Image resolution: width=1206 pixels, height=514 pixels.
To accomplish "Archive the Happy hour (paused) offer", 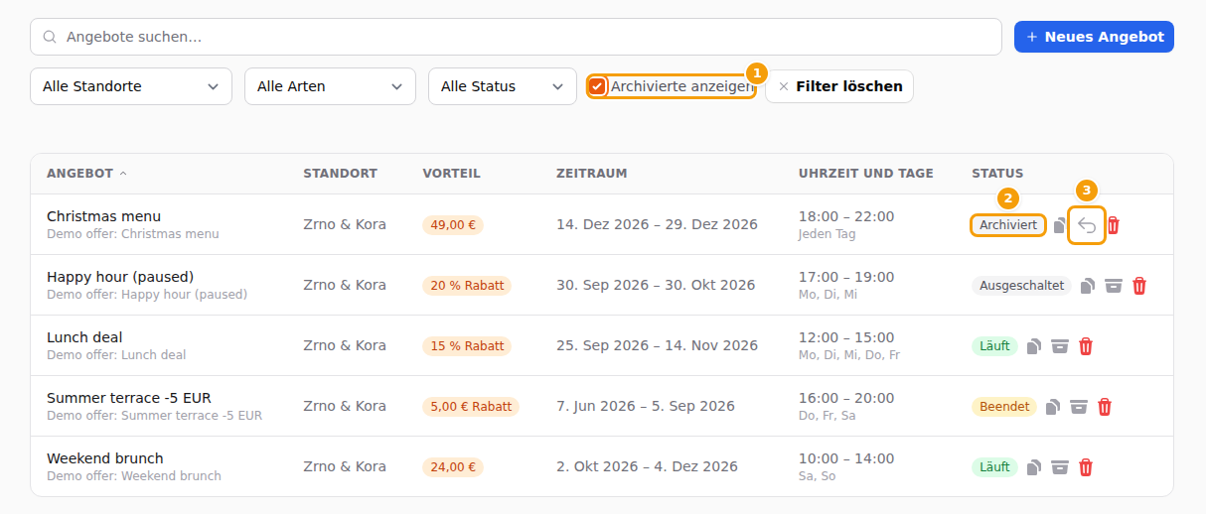I will (x=1114, y=286).
